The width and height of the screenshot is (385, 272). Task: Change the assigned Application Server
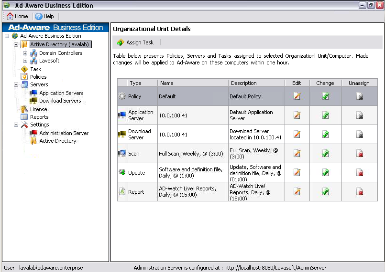pyautogui.click(x=326, y=115)
